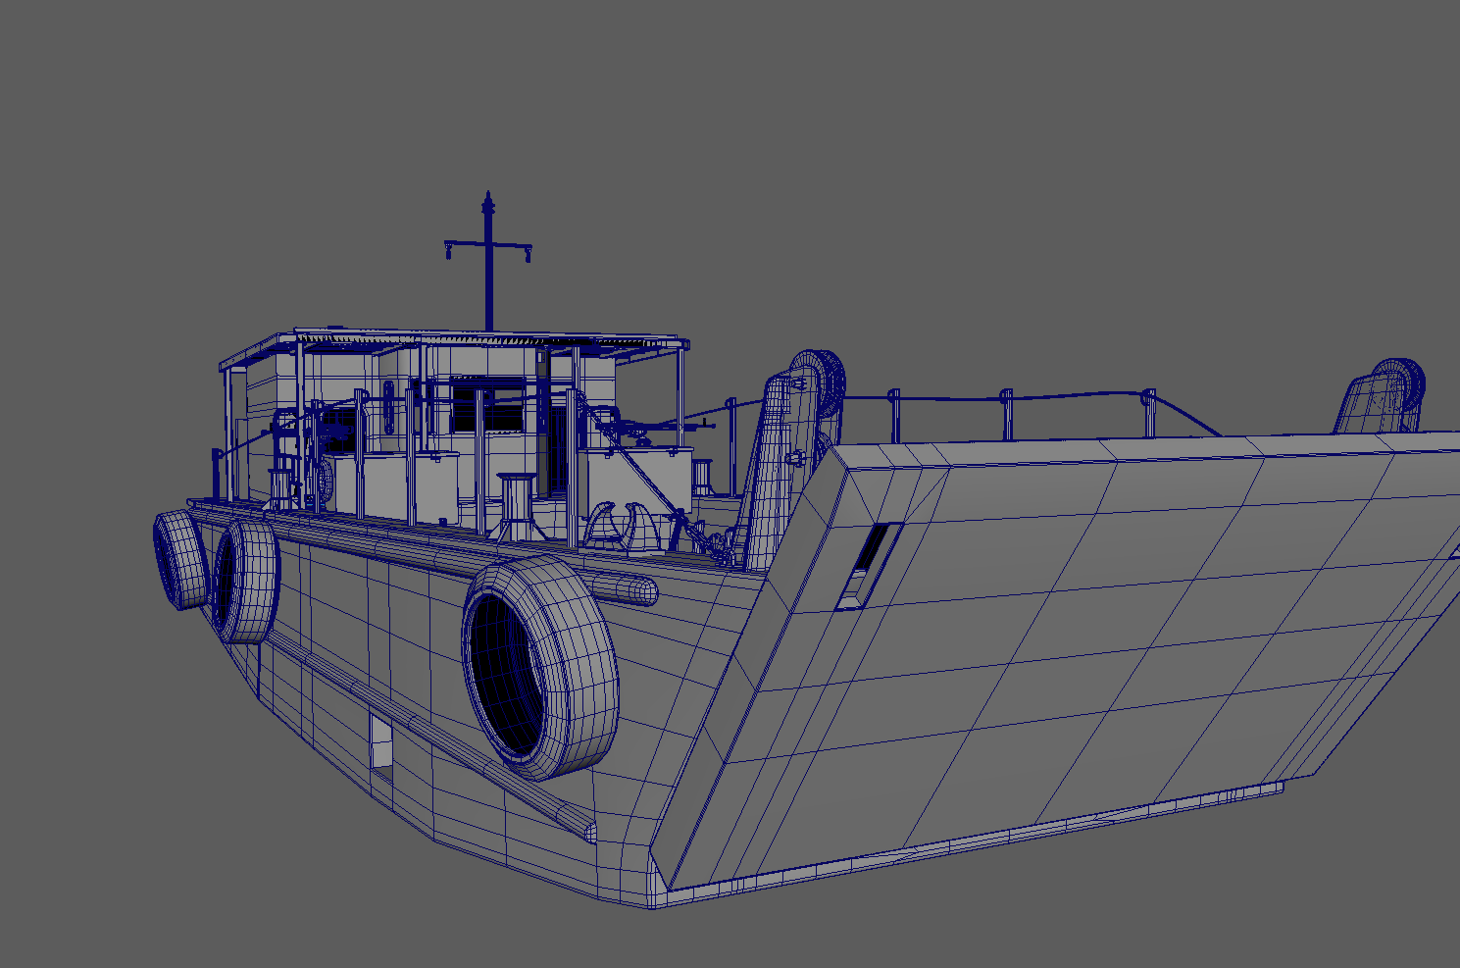Viewport: 1460px width, 968px height.
Task: Click empty viewport background to deselect
Action: pyautogui.click(x=1079, y=147)
